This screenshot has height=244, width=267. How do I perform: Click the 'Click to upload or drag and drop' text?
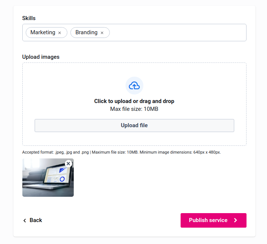pos(134,101)
